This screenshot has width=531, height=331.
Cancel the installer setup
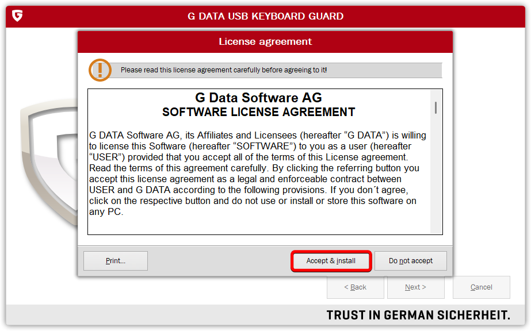point(481,287)
